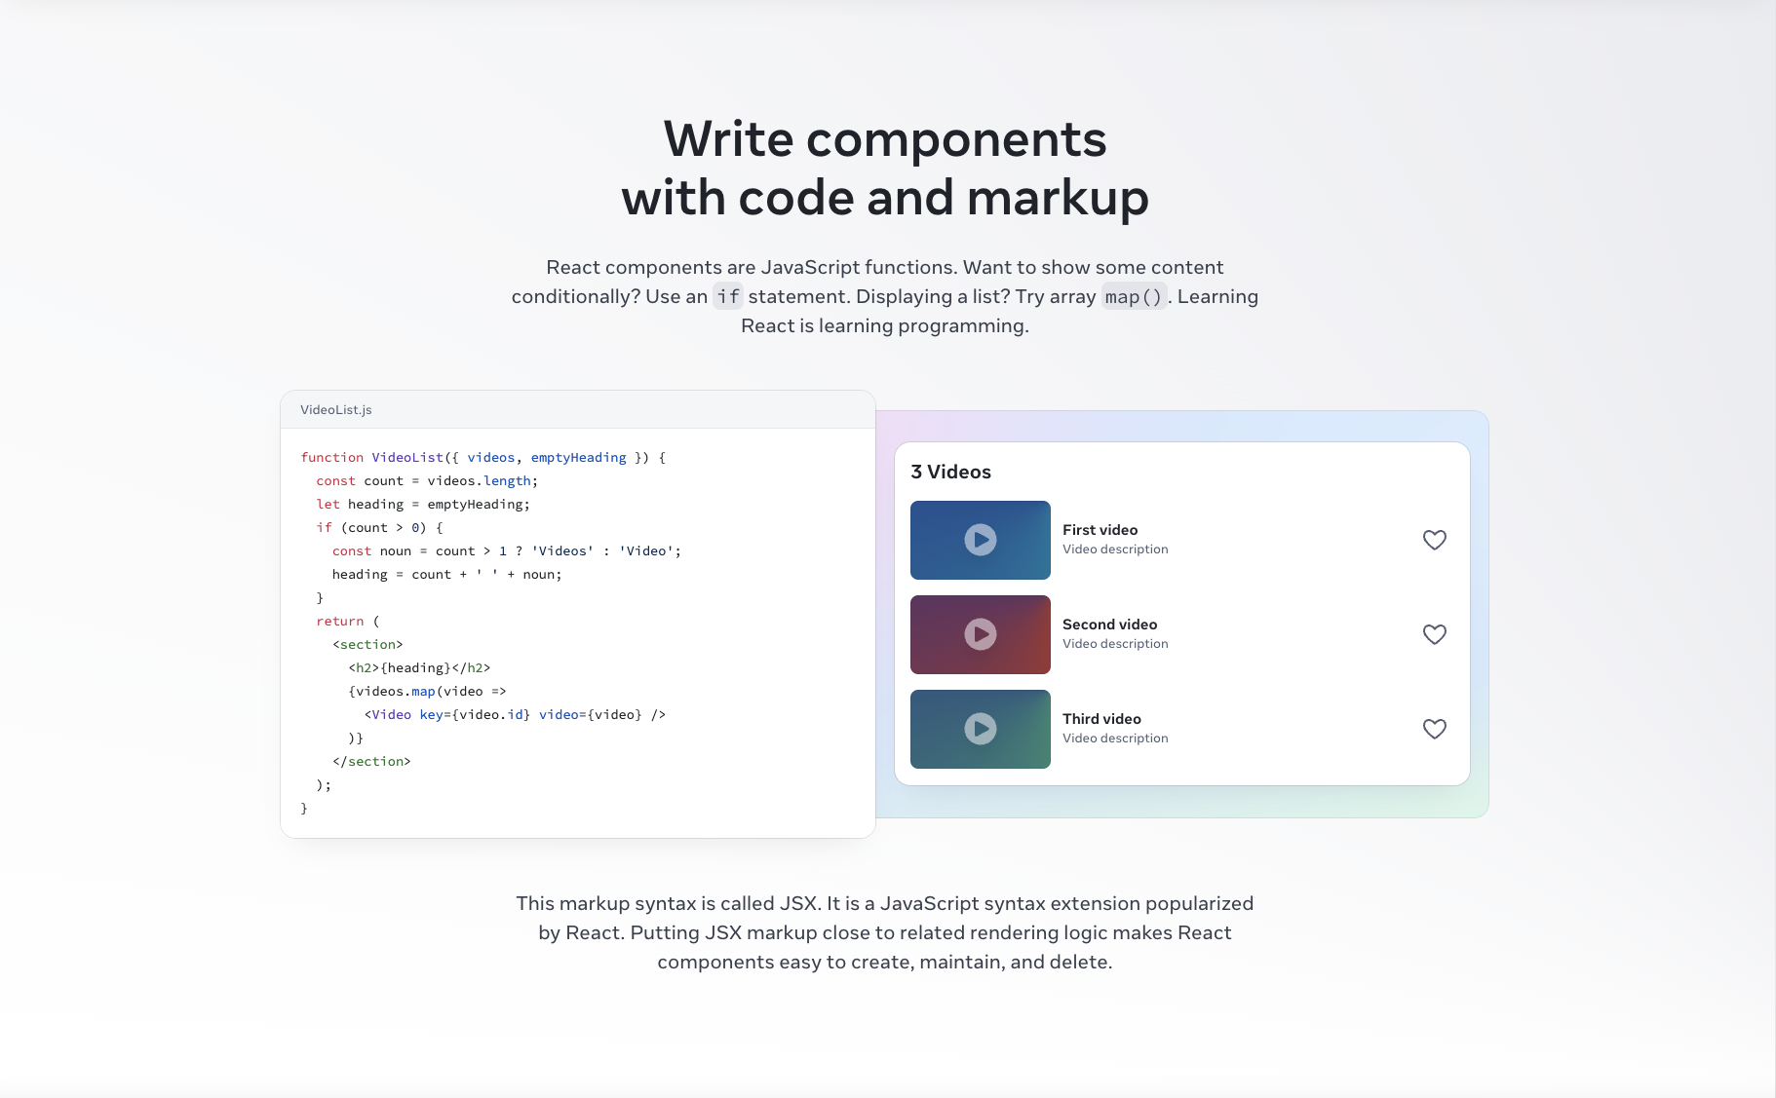Screen dimensions: 1776x1098
Task: Click the 'function VideoList' code line
Action: (483, 457)
